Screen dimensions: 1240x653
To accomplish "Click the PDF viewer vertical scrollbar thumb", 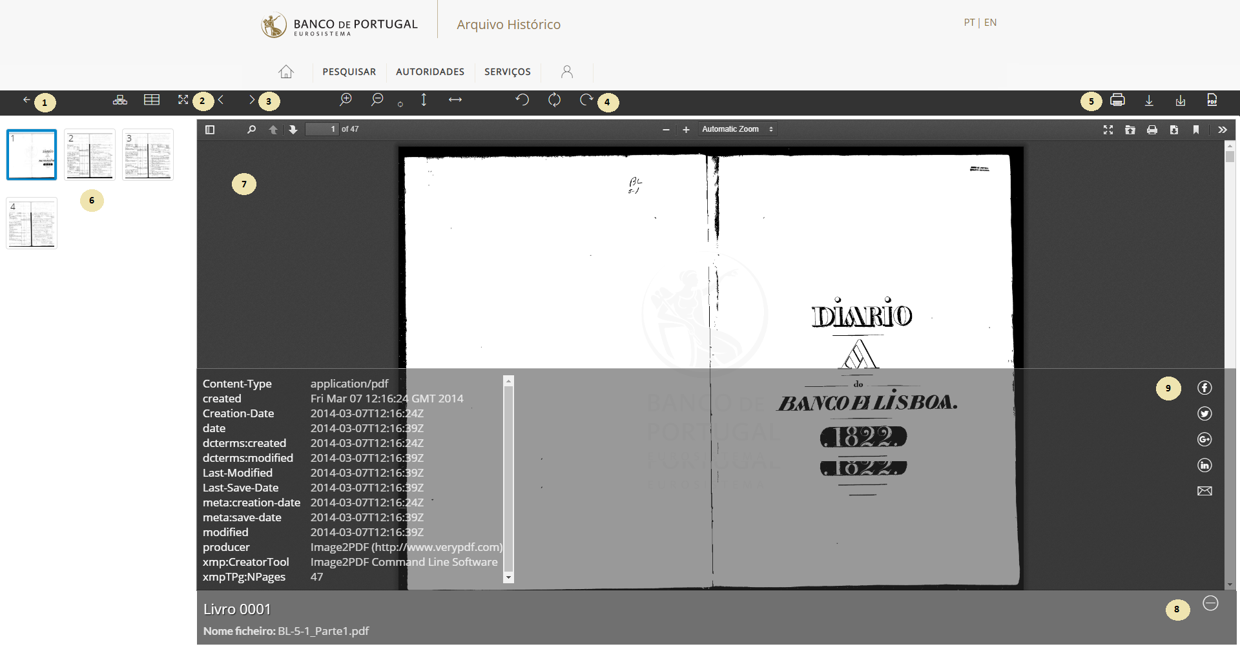I will coord(1230,156).
